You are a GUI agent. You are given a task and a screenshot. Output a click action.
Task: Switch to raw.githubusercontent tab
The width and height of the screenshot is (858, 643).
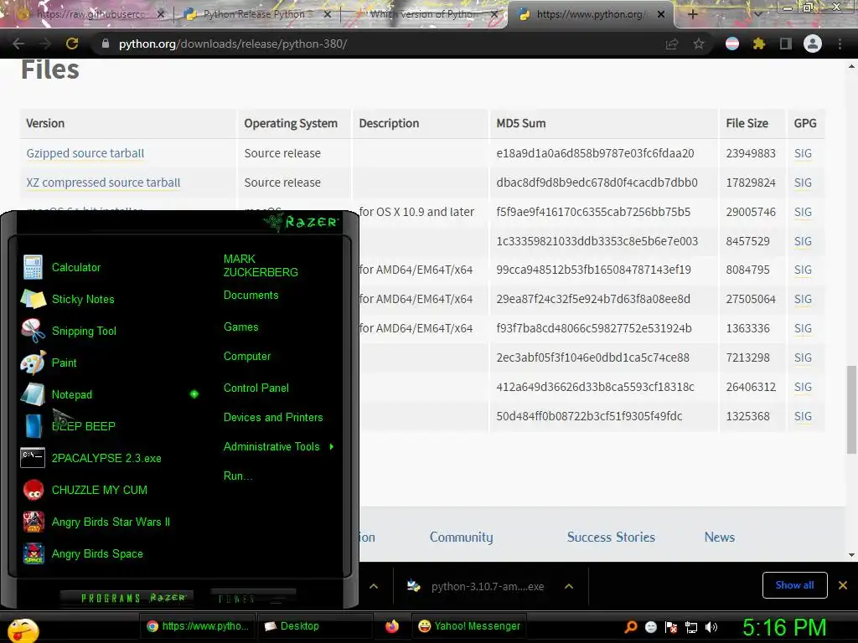coord(90,14)
